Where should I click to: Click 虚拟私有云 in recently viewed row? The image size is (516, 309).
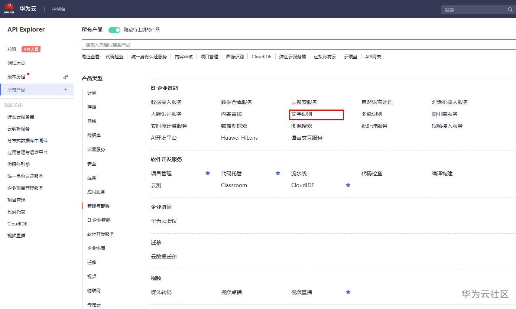tap(325, 57)
